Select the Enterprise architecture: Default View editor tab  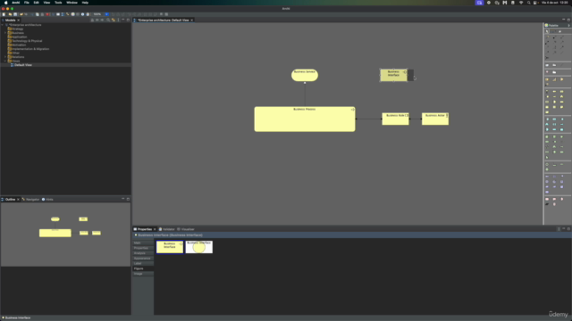click(163, 20)
